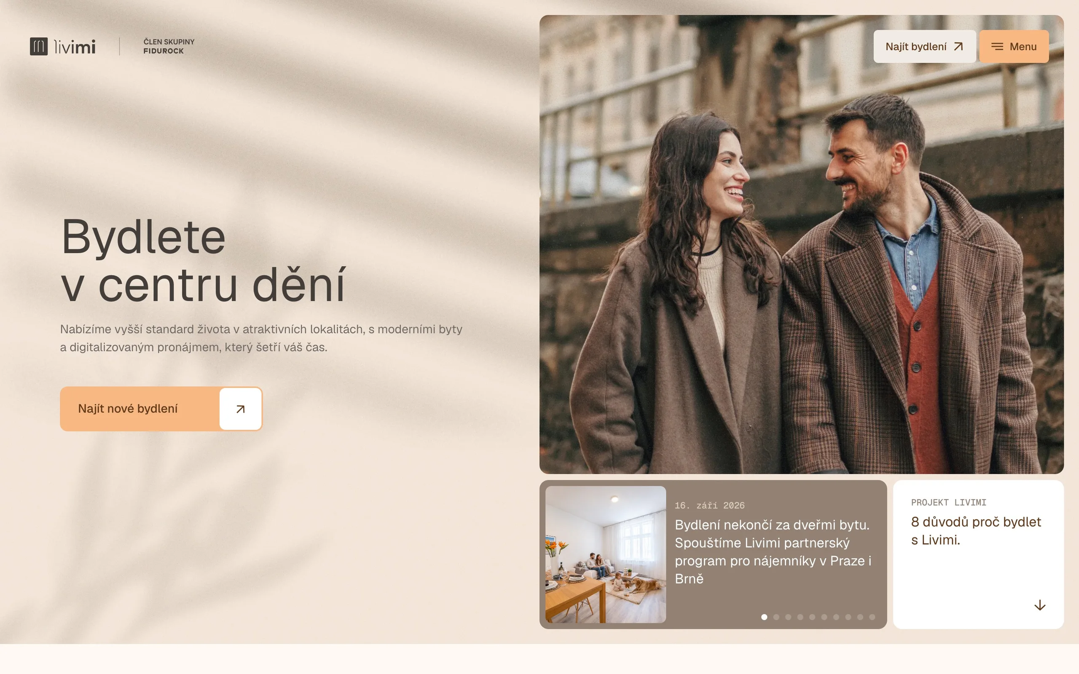Click the Najít bydlení header button

(x=924, y=46)
